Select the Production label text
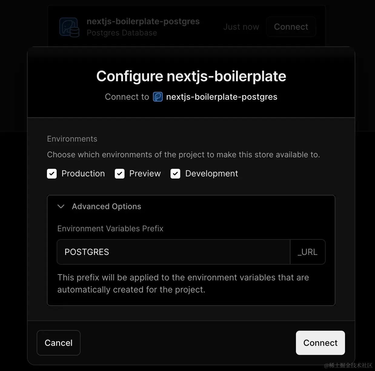 tap(83, 174)
